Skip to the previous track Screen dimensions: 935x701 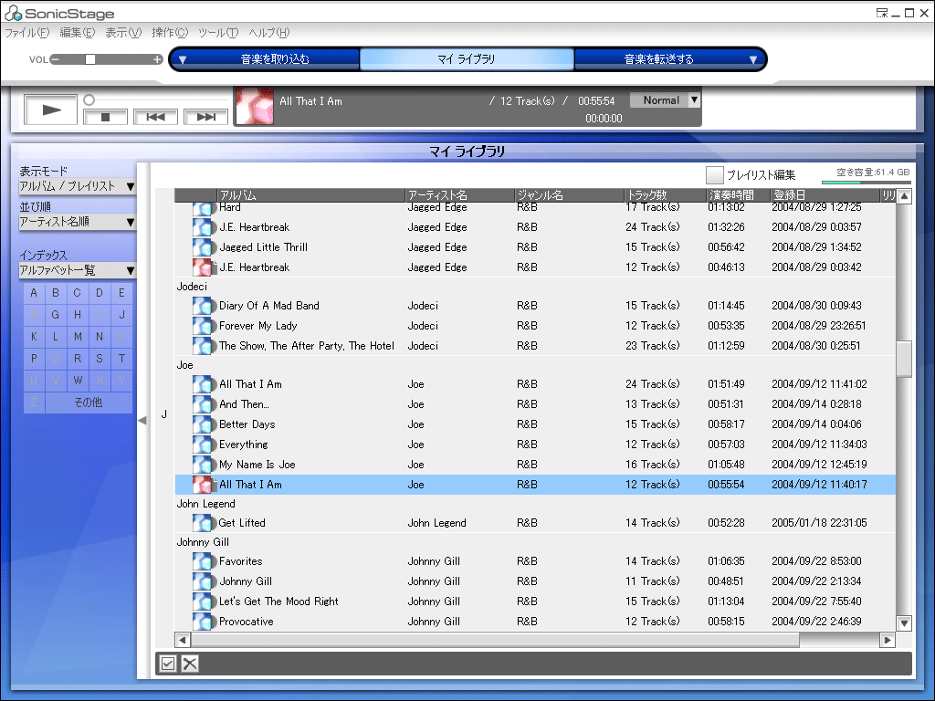tap(155, 117)
